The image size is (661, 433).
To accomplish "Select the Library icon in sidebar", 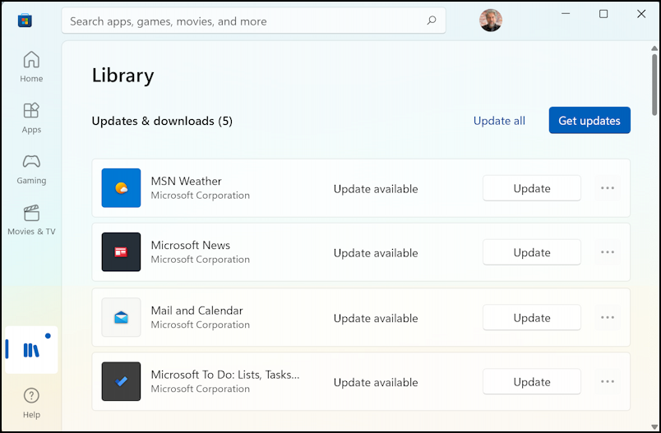I will 31,349.
